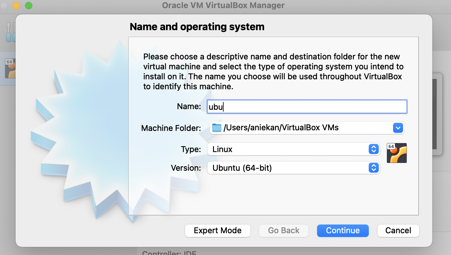The image size is (451, 255).
Task: Click the Go Back button
Action: [284, 230]
